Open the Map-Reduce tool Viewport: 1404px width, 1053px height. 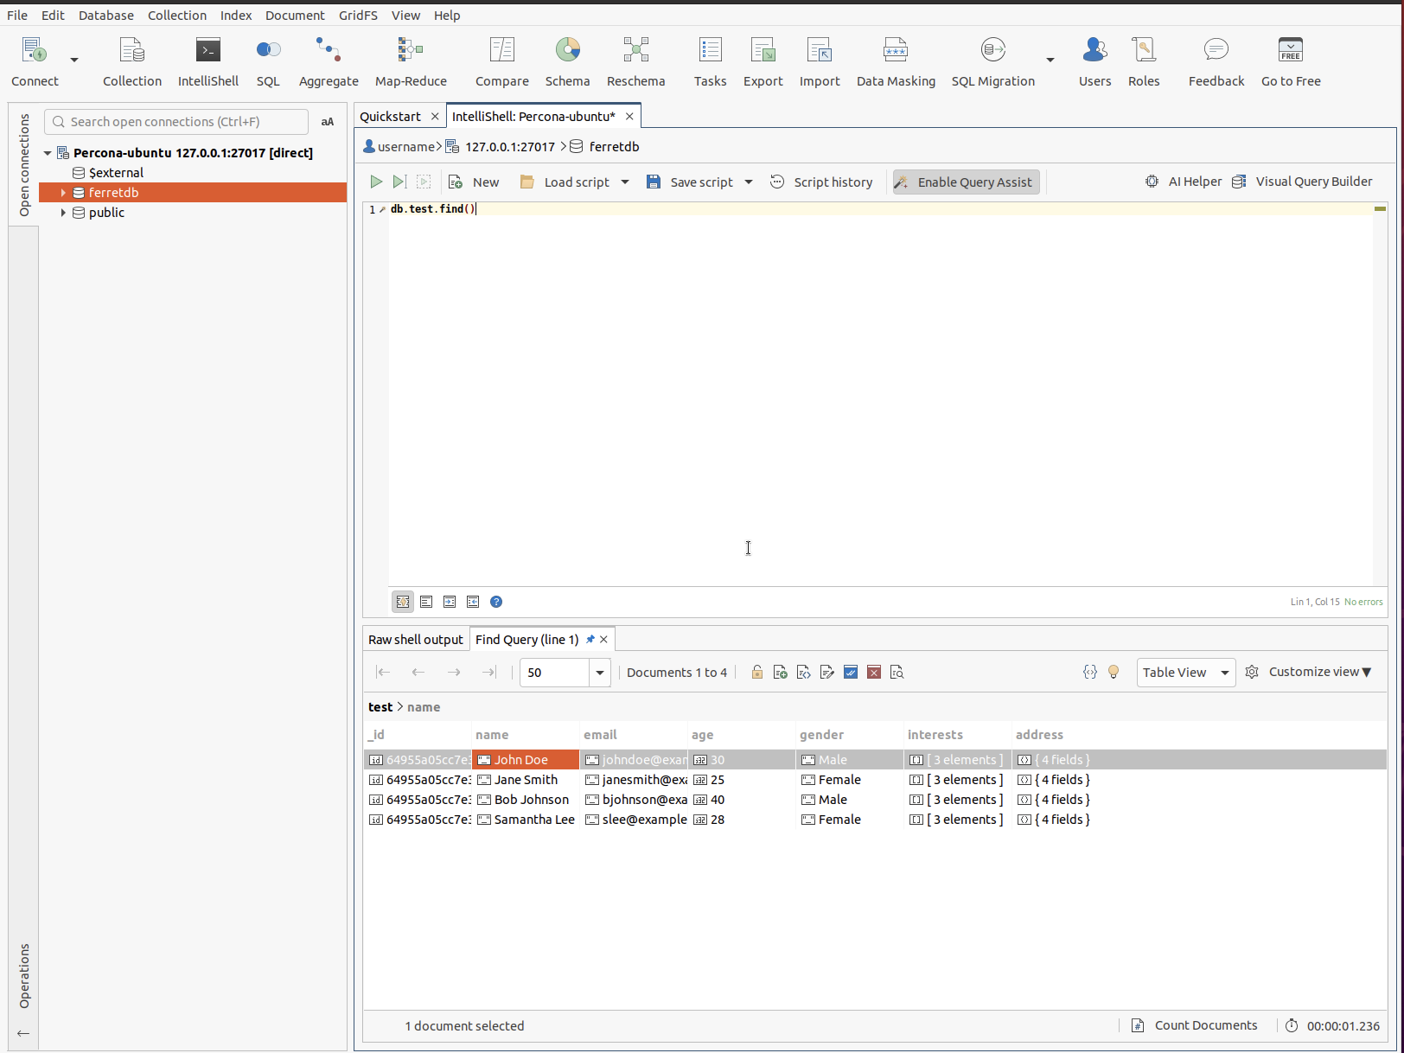[x=410, y=61]
